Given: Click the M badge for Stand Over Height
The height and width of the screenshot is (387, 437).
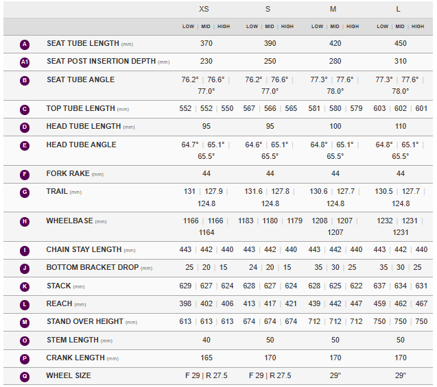Looking at the screenshot, I should [x=25, y=322].
